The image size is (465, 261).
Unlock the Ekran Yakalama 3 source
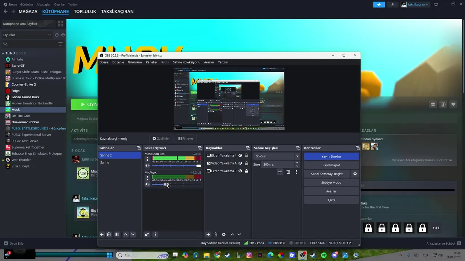pos(247,171)
